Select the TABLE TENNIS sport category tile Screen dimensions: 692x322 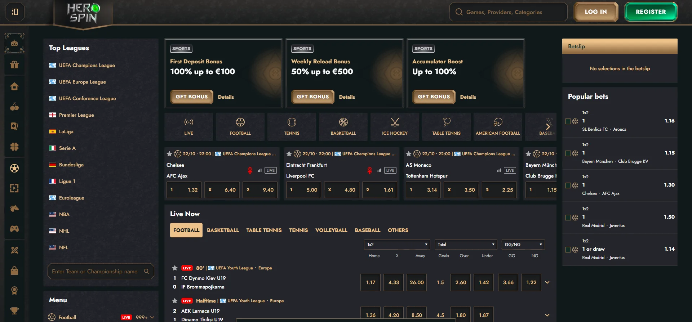click(x=446, y=127)
